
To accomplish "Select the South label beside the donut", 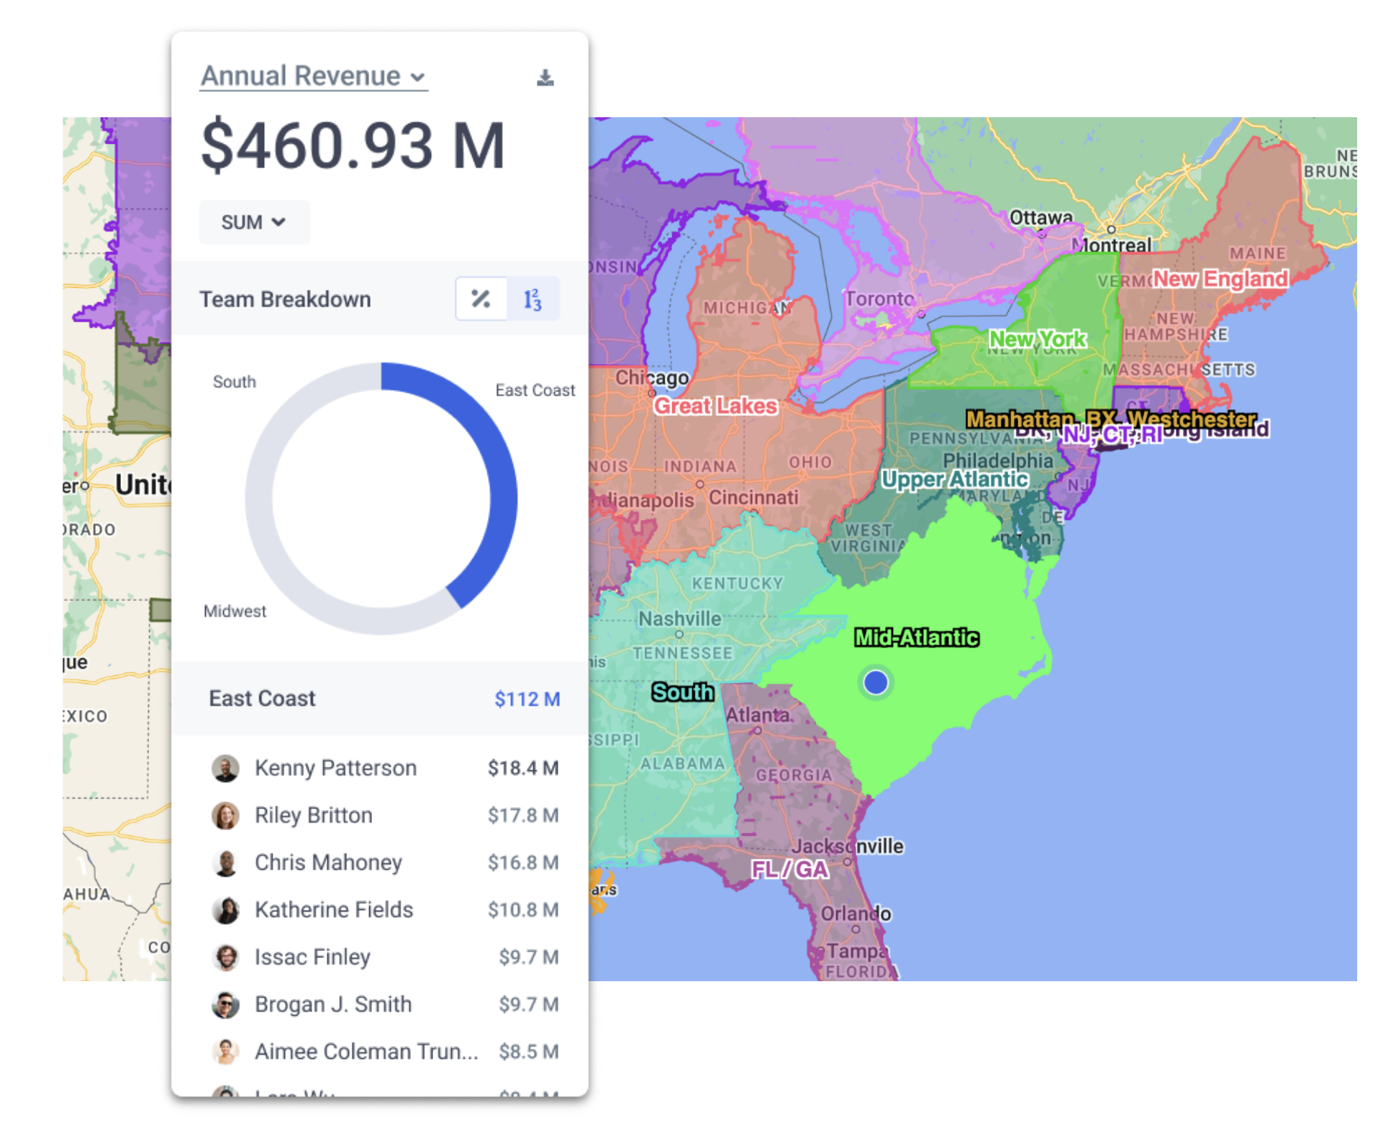I will click(x=235, y=382).
